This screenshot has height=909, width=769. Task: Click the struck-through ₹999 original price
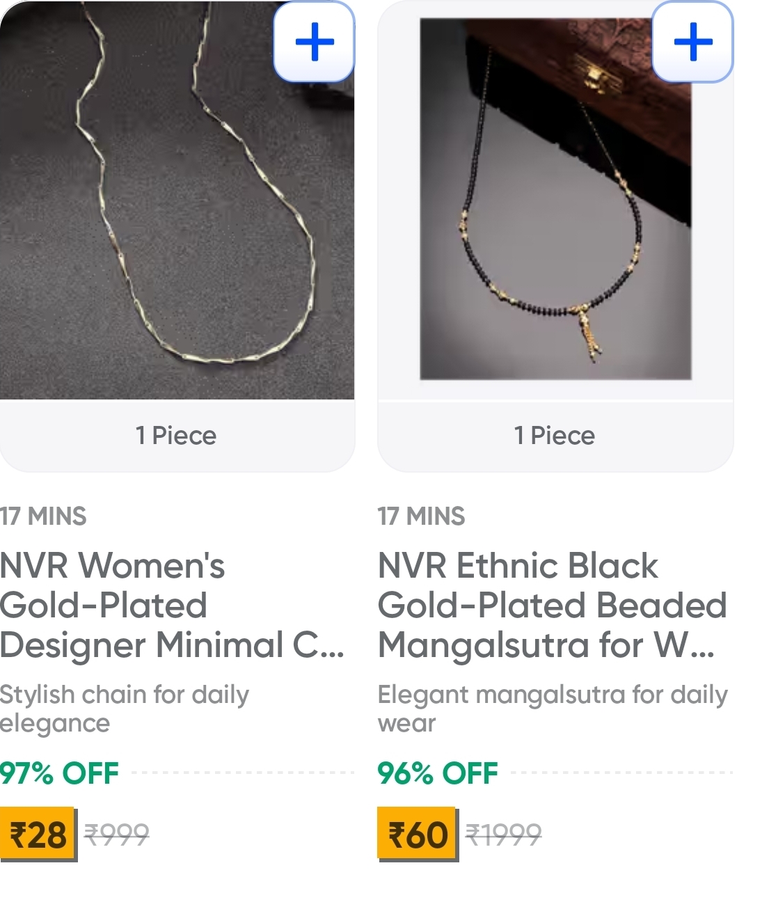(x=116, y=833)
